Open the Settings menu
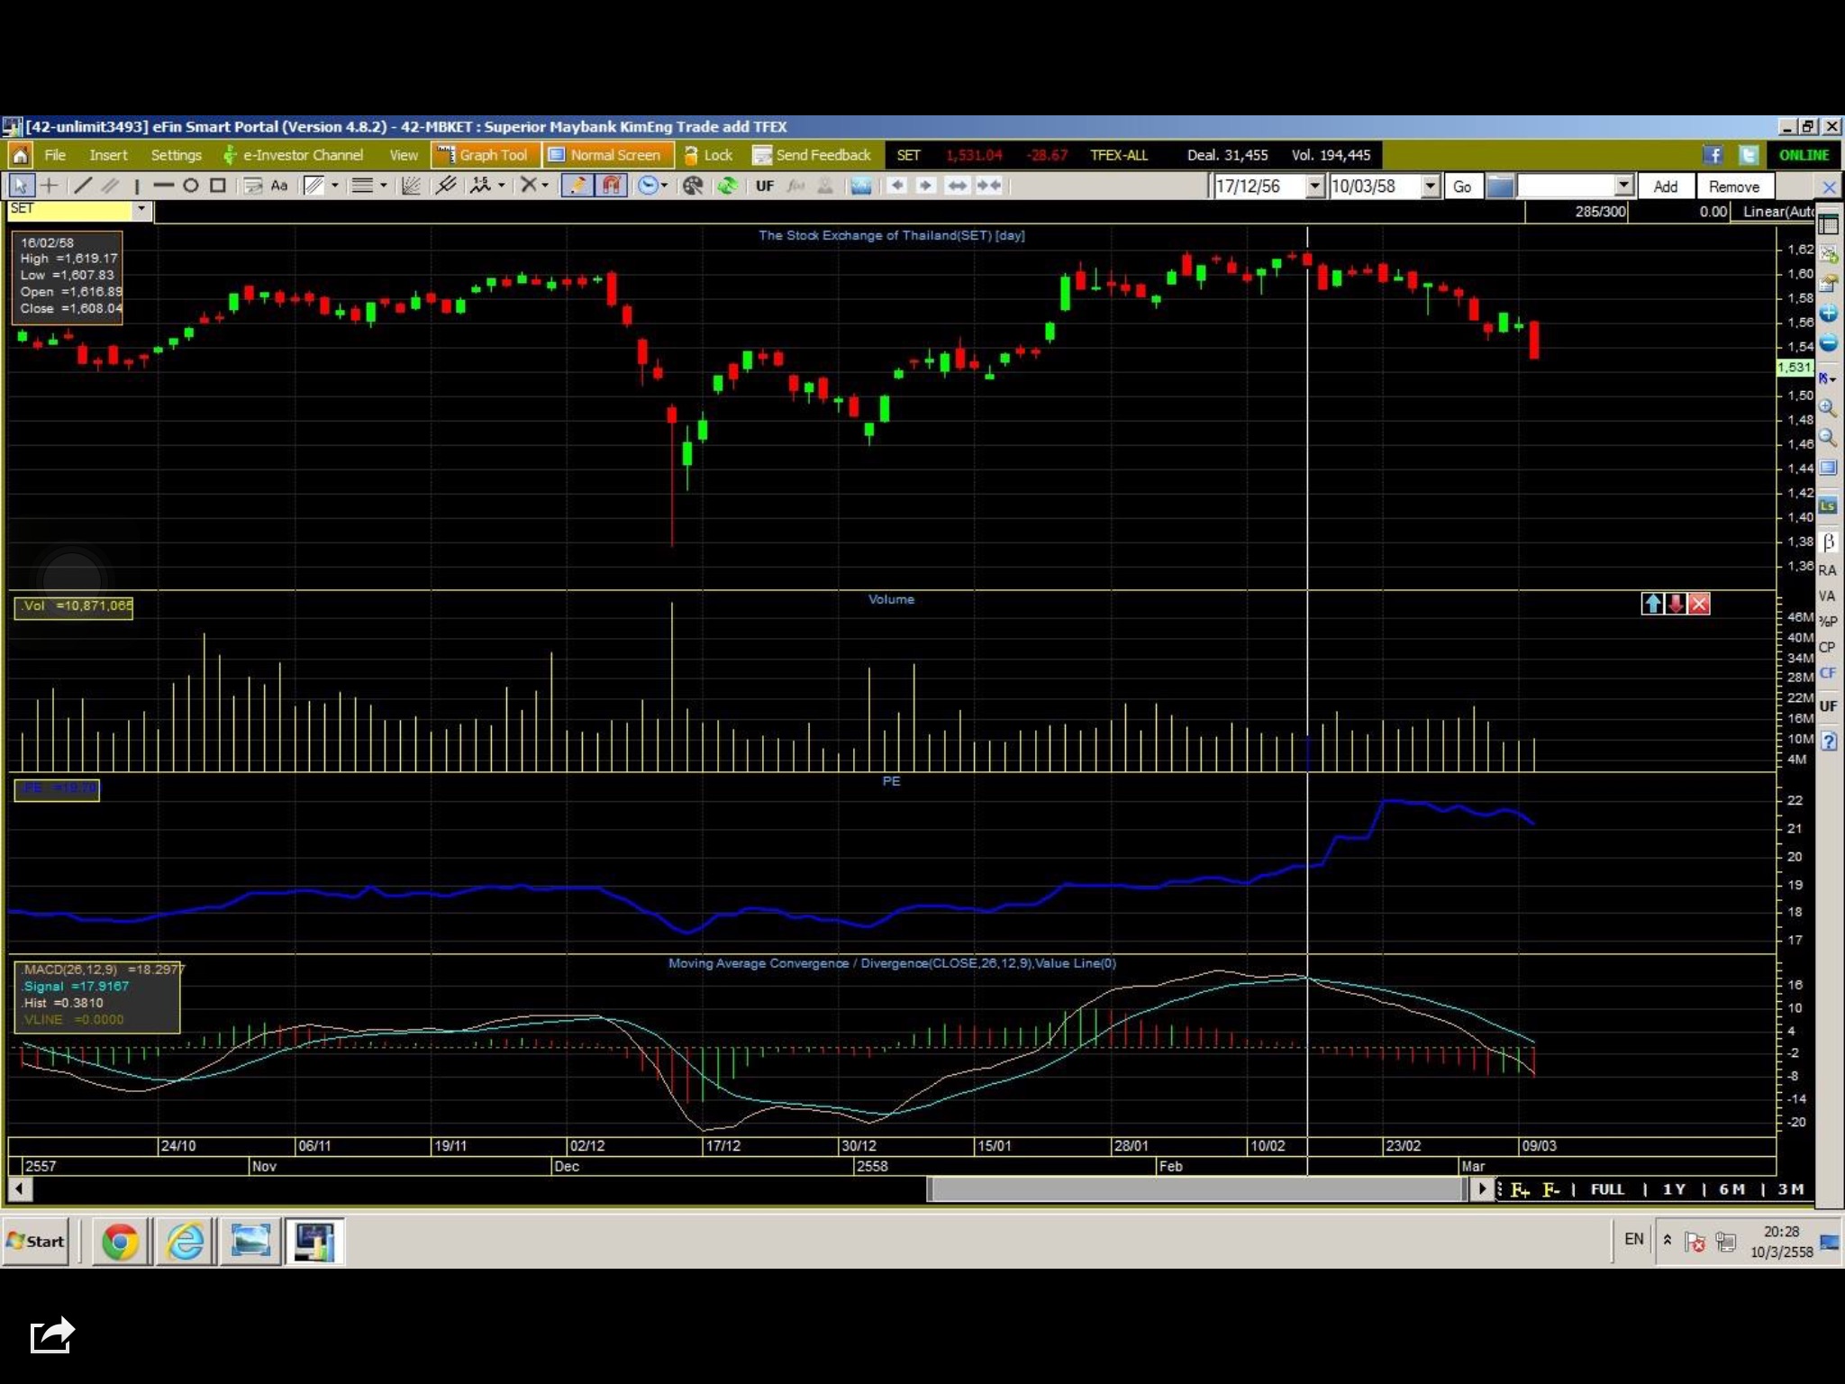 [176, 155]
